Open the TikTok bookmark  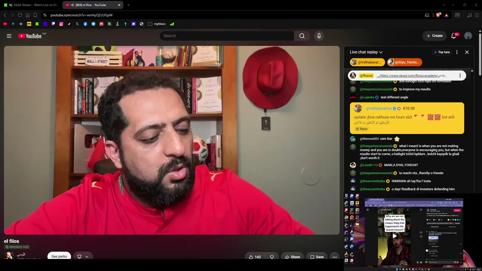(69, 24)
